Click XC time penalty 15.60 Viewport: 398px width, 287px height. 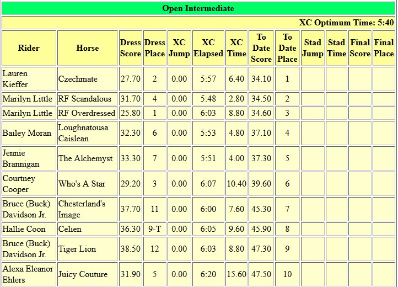(x=236, y=274)
